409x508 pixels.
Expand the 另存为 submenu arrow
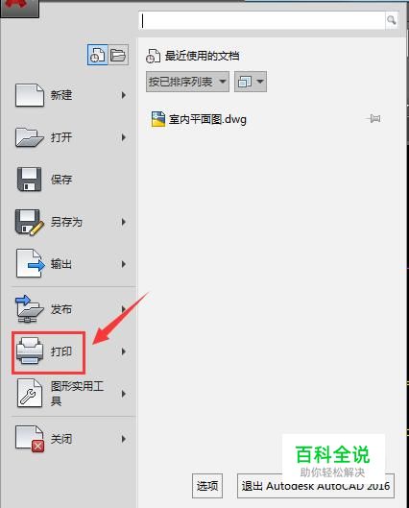[124, 222]
